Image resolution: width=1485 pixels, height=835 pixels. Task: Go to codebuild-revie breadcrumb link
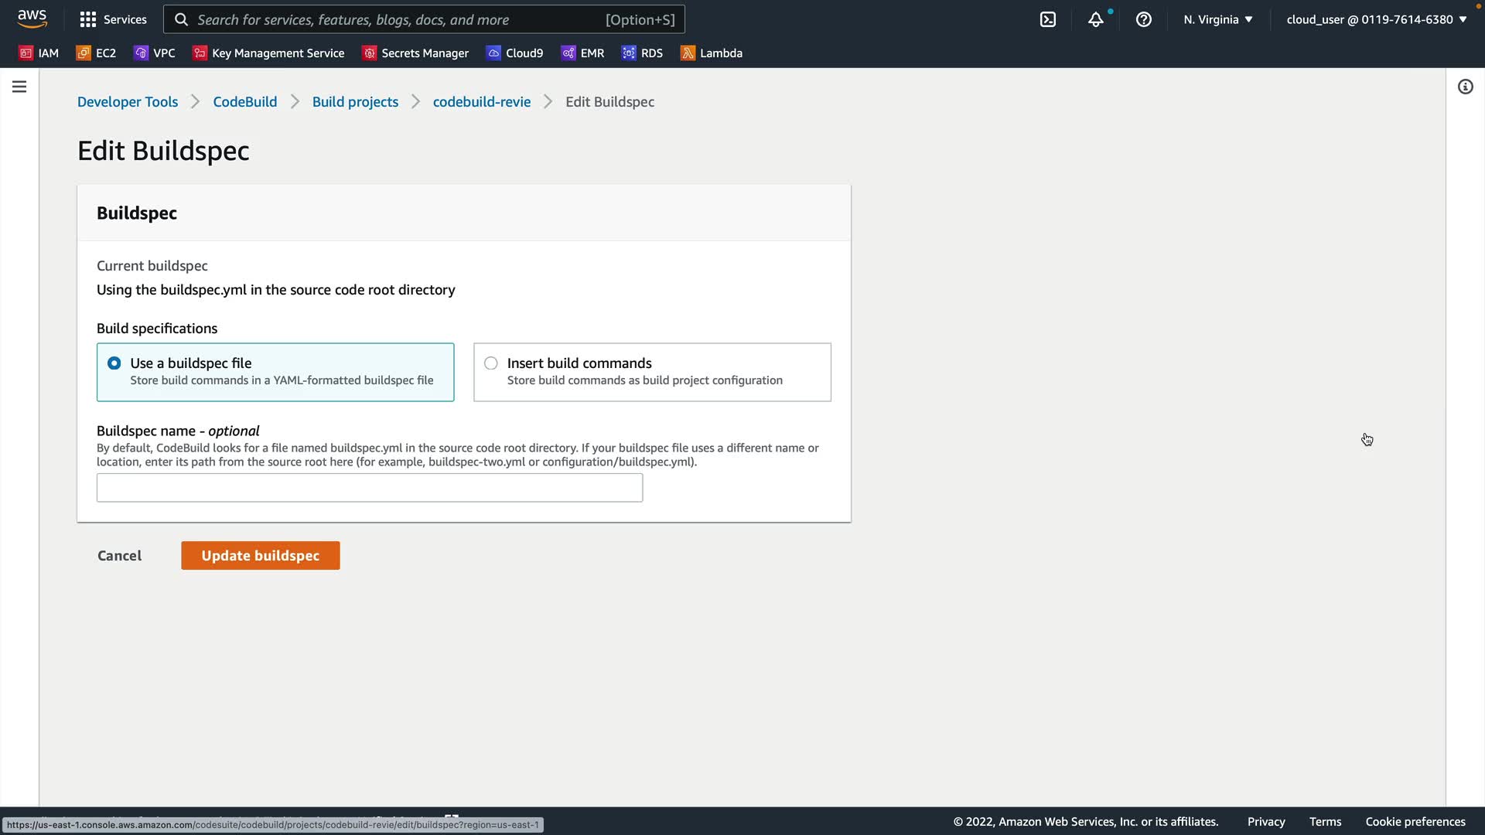(481, 102)
